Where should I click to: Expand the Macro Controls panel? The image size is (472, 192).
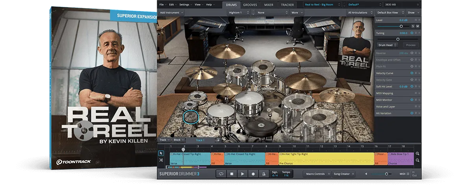tap(317, 174)
